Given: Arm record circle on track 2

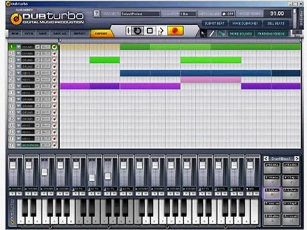Looking at the screenshot, I should pos(54,54).
